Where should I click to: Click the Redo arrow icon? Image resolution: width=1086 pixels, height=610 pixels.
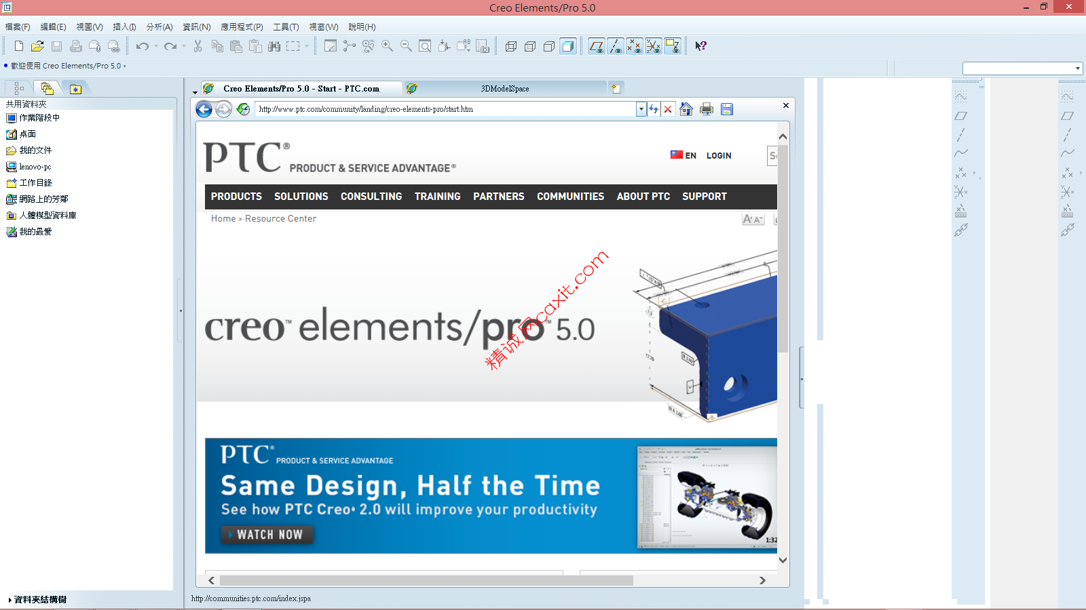[170, 46]
